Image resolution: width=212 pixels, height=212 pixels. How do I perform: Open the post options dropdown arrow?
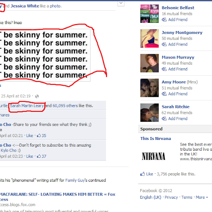coord(121,3)
